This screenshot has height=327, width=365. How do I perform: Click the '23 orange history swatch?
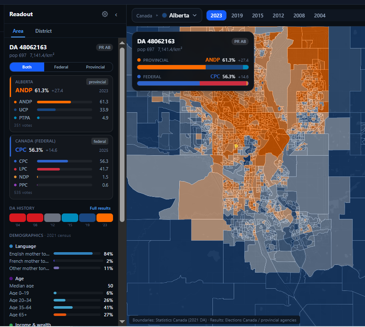point(105,218)
